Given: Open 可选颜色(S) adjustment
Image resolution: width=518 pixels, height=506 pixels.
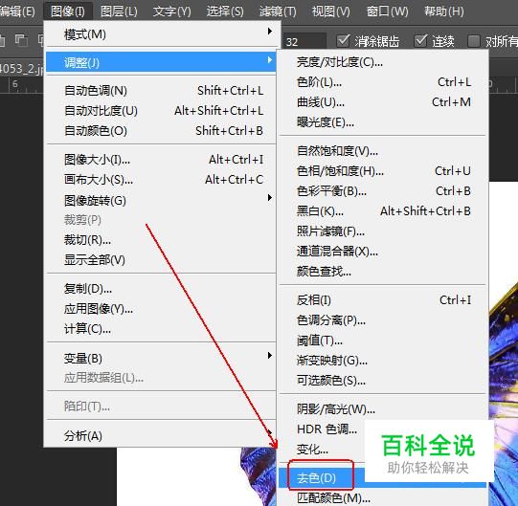Looking at the screenshot, I should (x=383, y=381).
